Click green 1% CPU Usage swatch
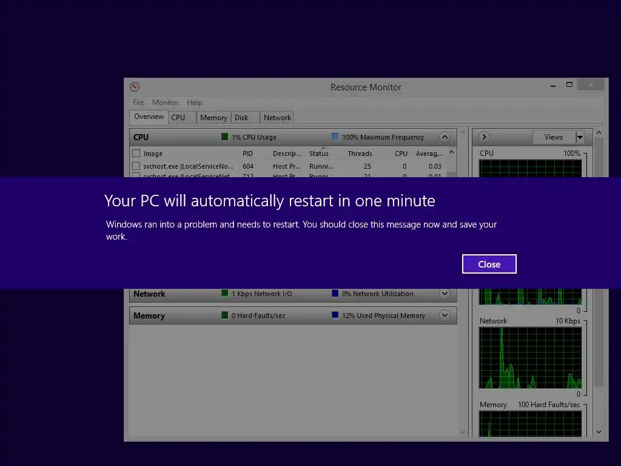The image size is (621, 466). click(224, 137)
